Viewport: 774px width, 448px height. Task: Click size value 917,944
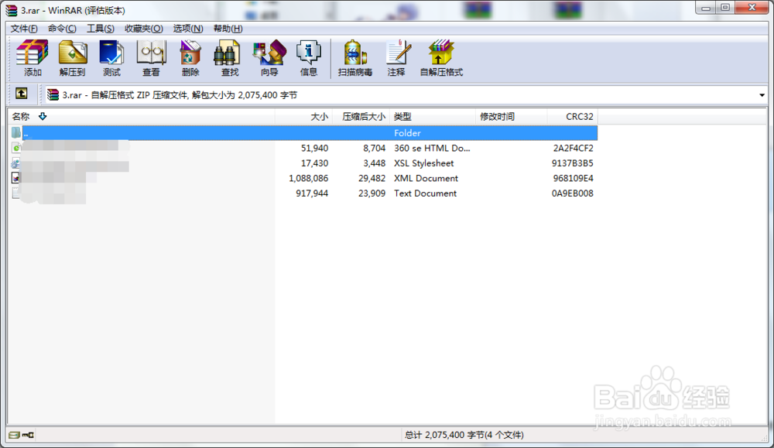[312, 193]
